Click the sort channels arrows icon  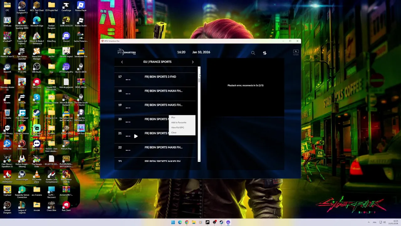(265, 53)
